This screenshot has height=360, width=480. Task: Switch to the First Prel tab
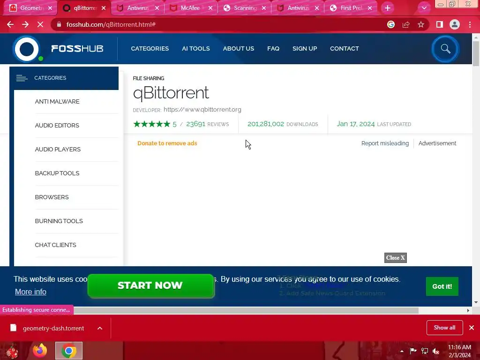tap(351, 8)
